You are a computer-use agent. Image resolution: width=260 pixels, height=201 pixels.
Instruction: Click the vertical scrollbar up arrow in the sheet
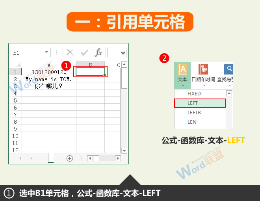(124, 64)
